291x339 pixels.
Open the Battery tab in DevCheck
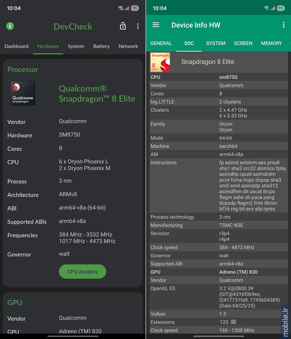coord(101,46)
